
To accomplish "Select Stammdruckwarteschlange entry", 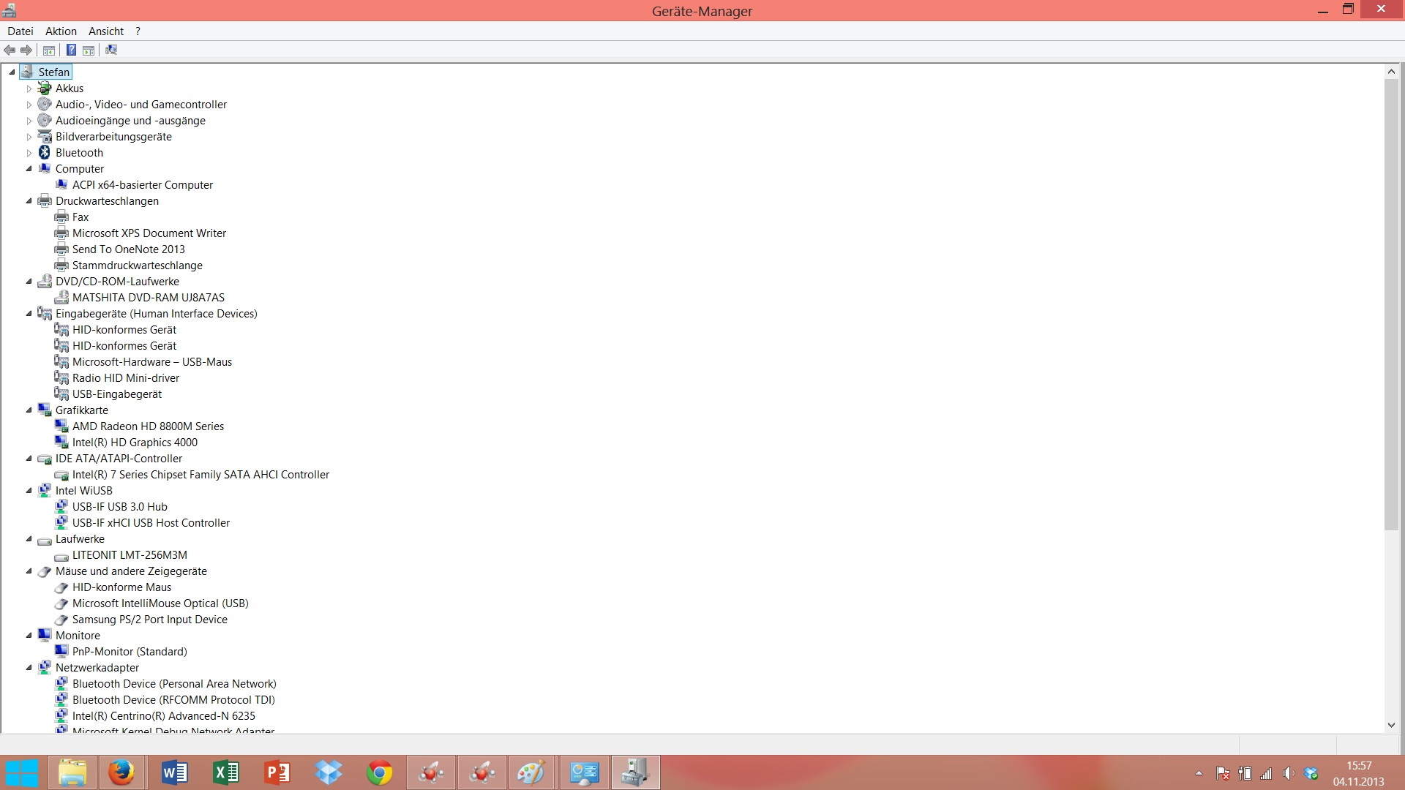I will tap(138, 266).
